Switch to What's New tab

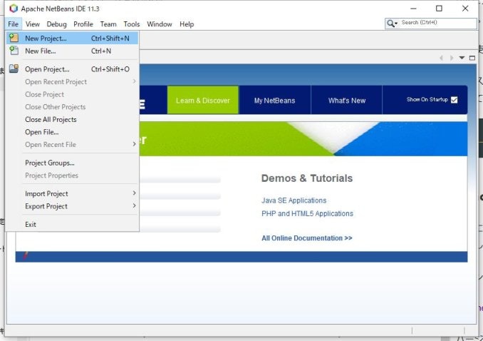point(346,101)
